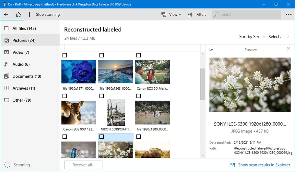Expand the Select all dropdown
Image resolution: width=295 pixels, height=172 pixels.
[x=278, y=37]
